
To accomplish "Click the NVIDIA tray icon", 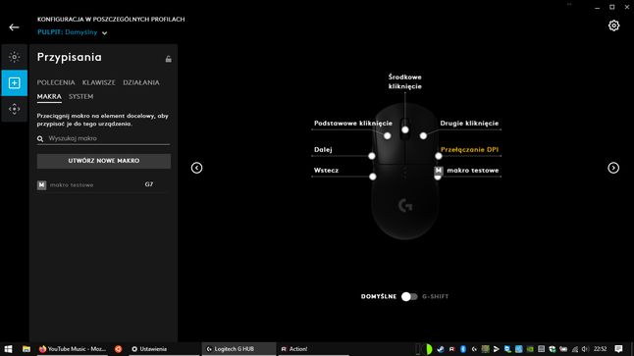I will coord(530,349).
